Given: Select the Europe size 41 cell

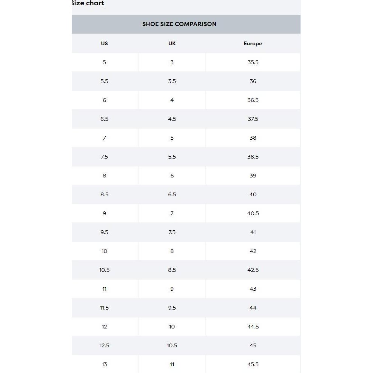Looking at the screenshot, I should 253,232.
